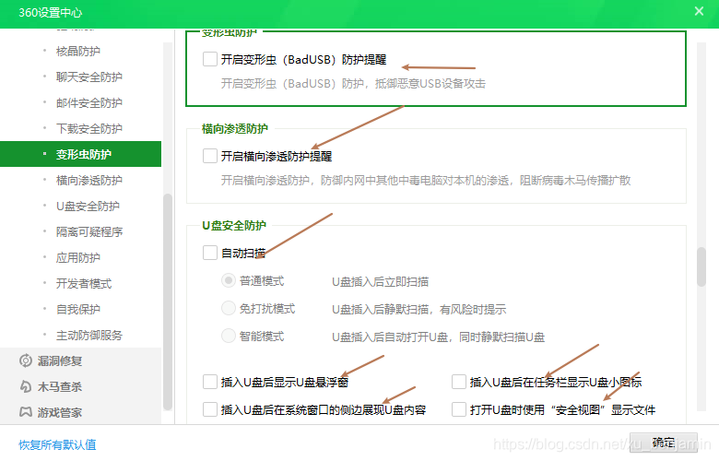Image resolution: width=719 pixels, height=461 pixels.
Task: Select 应用防护 in sidebar
Action: (x=78, y=257)
